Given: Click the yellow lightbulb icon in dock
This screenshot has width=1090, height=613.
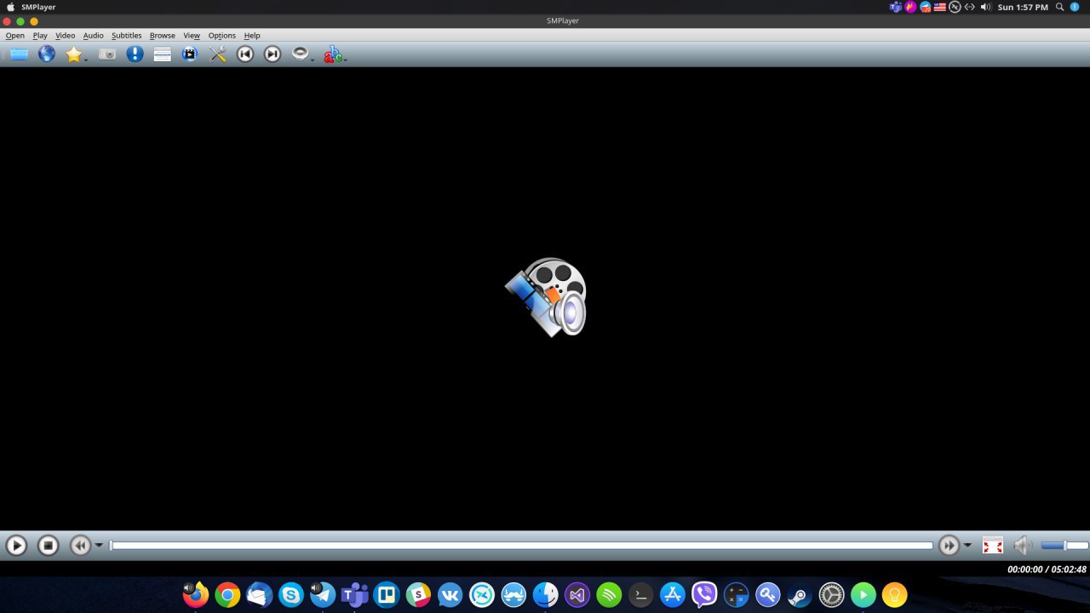Looking at the screenshot, I should [x=895, y=594].
